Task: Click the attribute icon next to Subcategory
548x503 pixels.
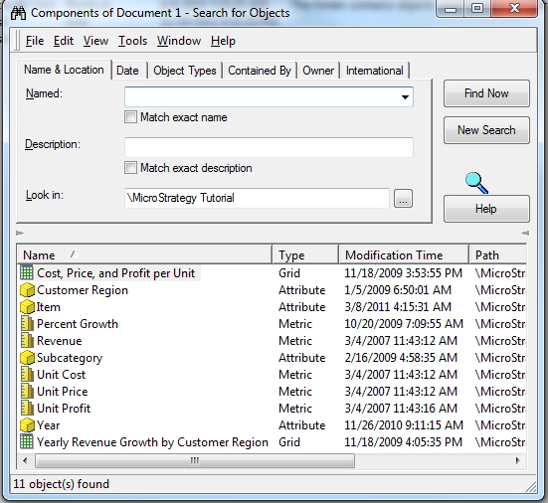Action: coord(27,357)
